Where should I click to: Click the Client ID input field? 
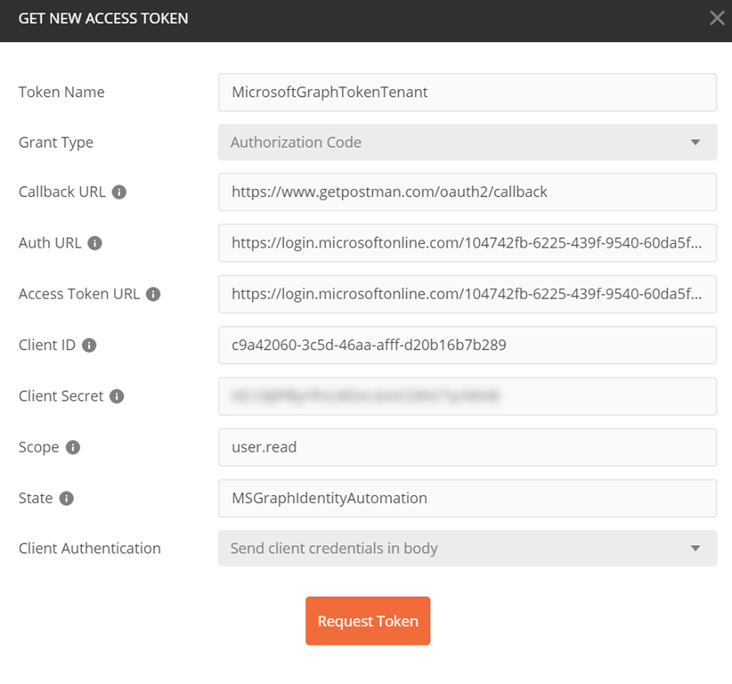point(468,345)
